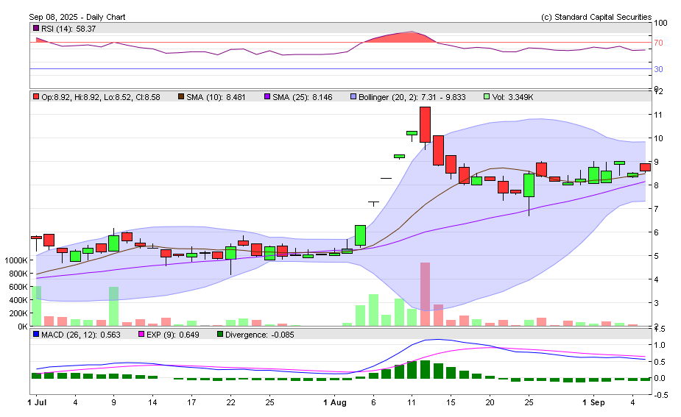
Task: Click the -0.5 MACD axis label
Action: pos(660,395)
